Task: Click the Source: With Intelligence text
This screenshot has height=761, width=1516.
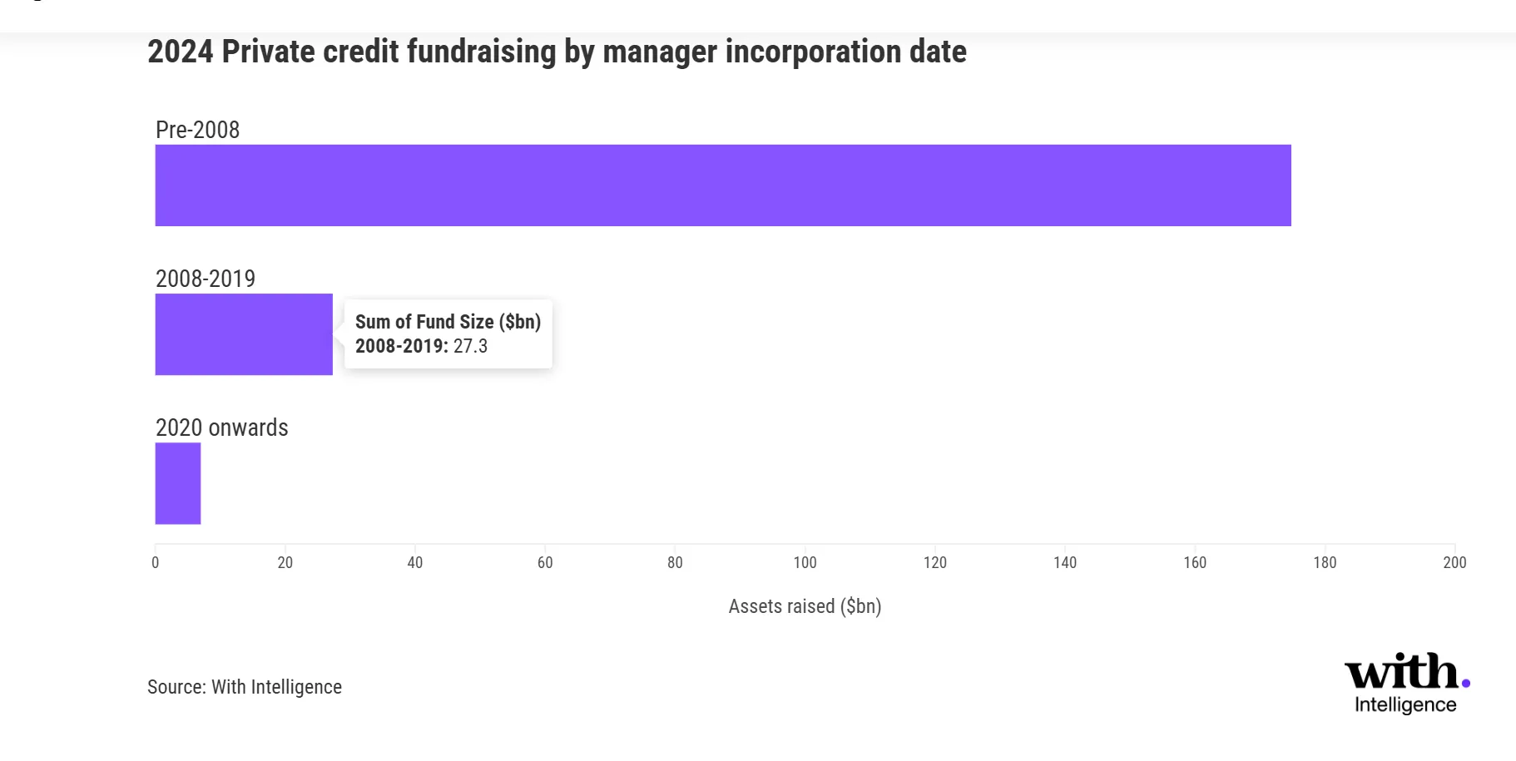Action: 245,687
